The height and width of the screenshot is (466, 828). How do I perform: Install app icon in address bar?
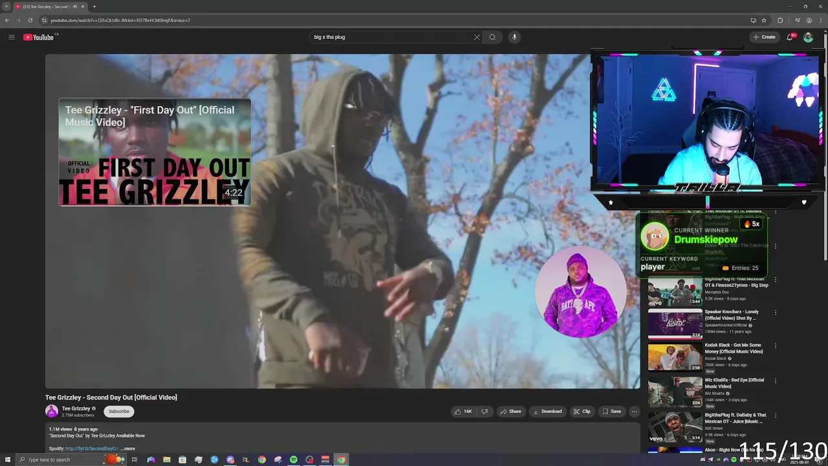tap(753, 20)
